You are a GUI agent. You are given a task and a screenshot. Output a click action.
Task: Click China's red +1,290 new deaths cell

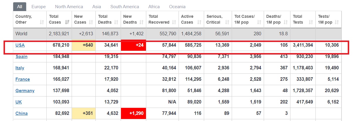[x=134, y=113]
